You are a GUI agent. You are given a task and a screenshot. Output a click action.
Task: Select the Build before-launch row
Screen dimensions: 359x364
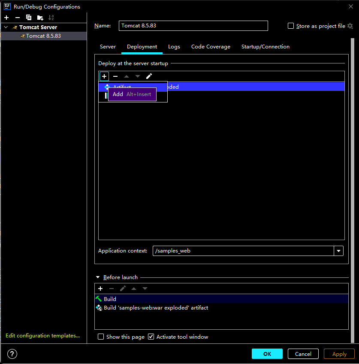coord(221,299)
